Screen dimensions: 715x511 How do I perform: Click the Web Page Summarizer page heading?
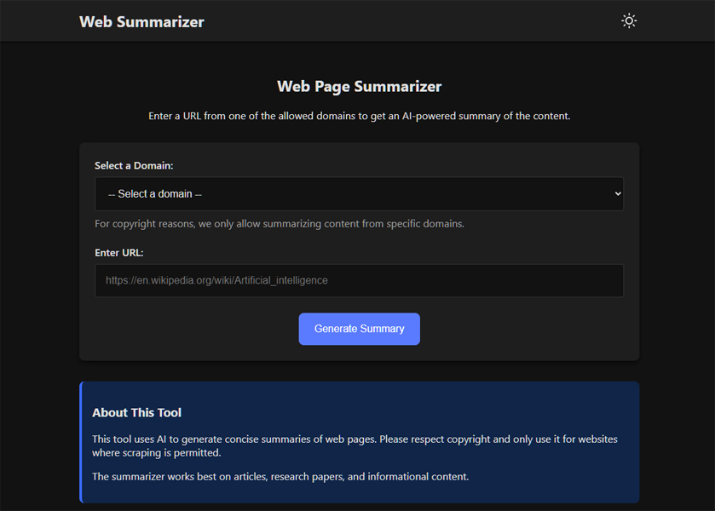[x=359, y=86]
